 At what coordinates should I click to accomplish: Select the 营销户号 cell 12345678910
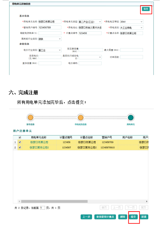coord(108,147)
